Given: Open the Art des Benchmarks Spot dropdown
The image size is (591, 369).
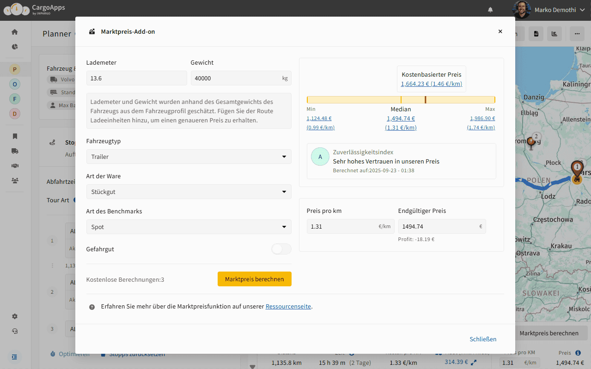Looking at the screenshot, I should [x=189, y=227].
